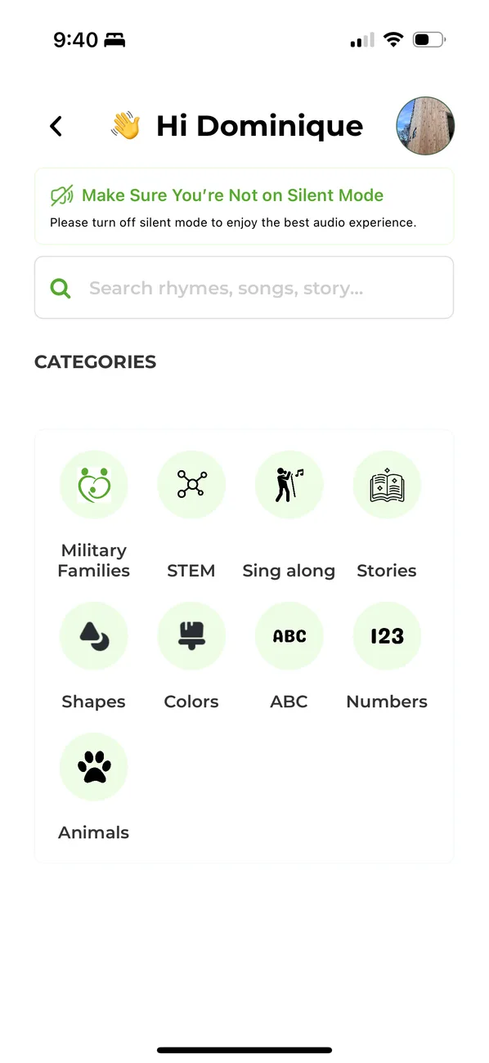Open the Sing along category icon
This screenshot has width=489, height=1063.
[289, 486]
